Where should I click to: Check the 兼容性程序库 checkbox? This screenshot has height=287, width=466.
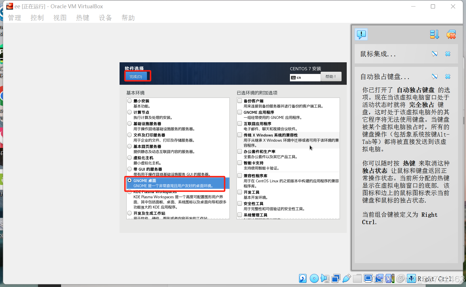(x=240, y=175)
